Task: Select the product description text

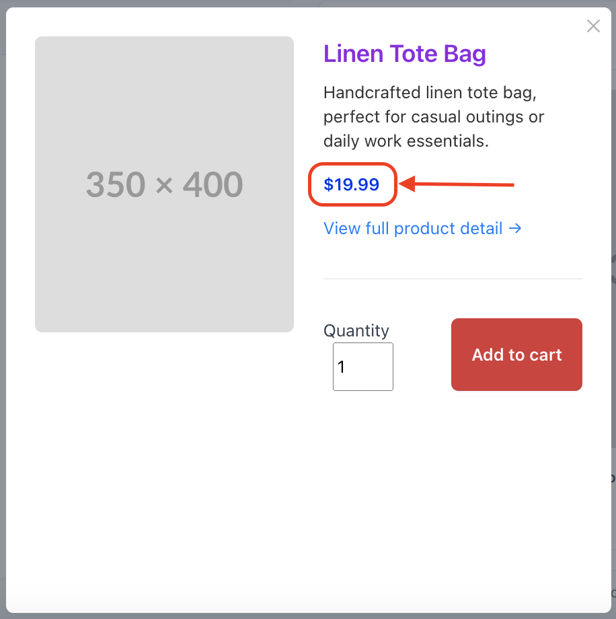Action: [x=432, y=116]
